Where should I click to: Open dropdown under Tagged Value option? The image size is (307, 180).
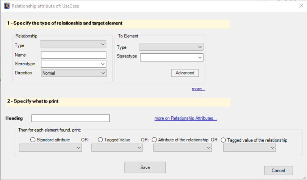(117, 148)
